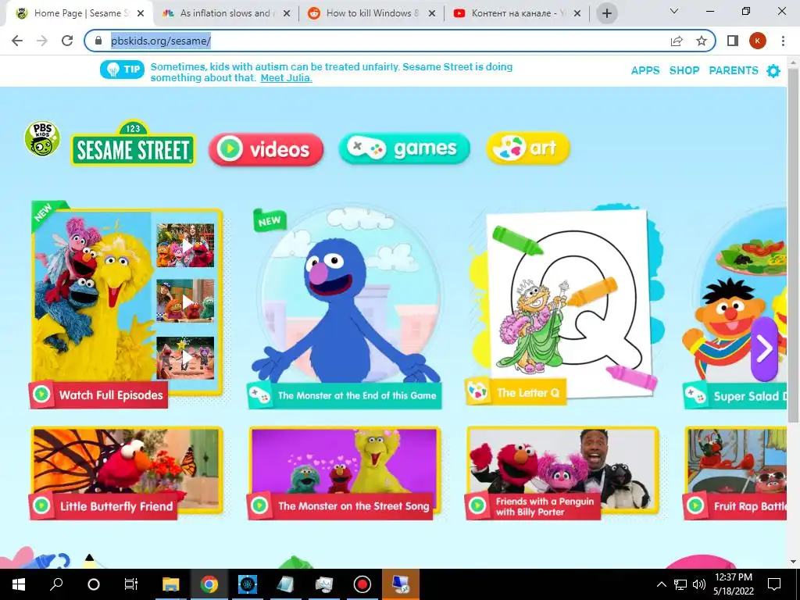The height and width of the screenshot is (600, 800).
Task: Expand the tab search dropdown
Action: pos(674,11)
